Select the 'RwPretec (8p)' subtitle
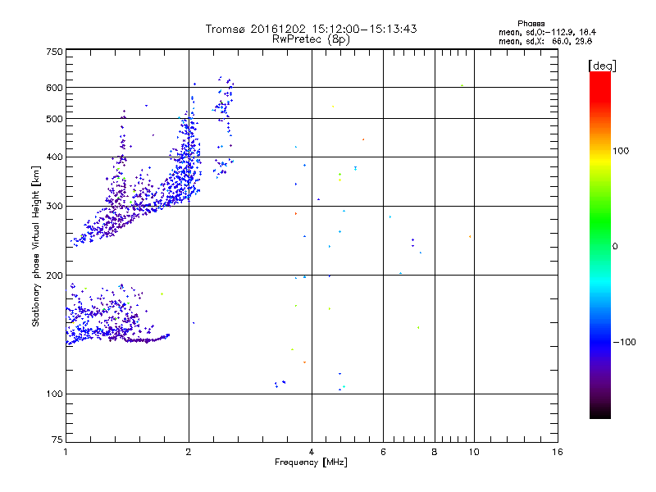The width and height of the screenshot is (656, 492). point(311,39)
